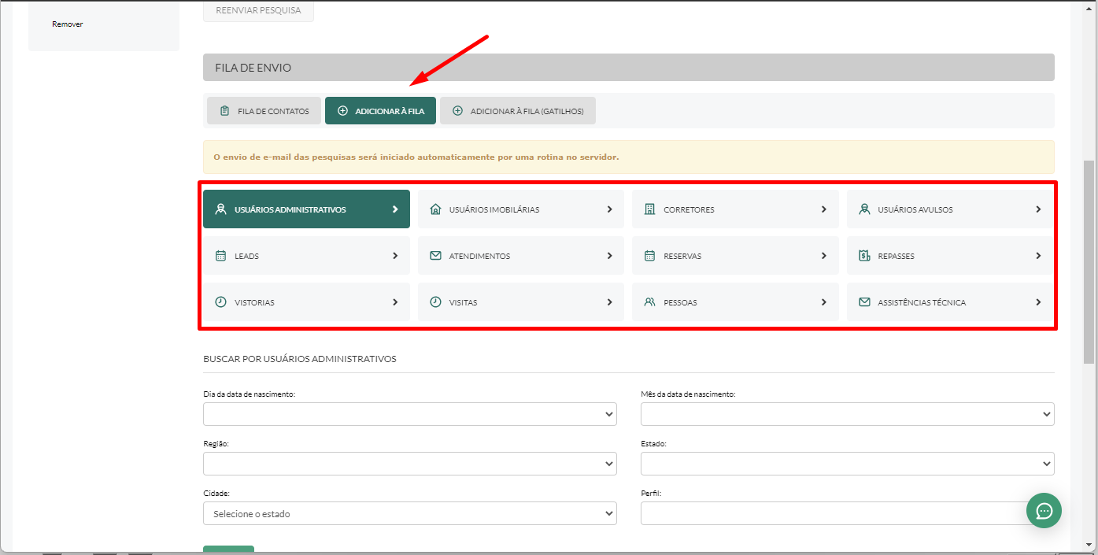Click the Usuários Administrativos person icon
Image resolution: width=1098 pixels, height=555 pixels.
pos(221,209)
